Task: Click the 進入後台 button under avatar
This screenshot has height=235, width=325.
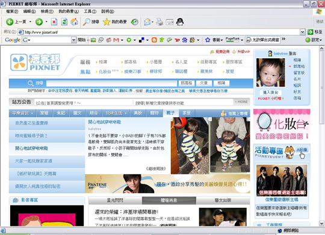Action: 270,93
